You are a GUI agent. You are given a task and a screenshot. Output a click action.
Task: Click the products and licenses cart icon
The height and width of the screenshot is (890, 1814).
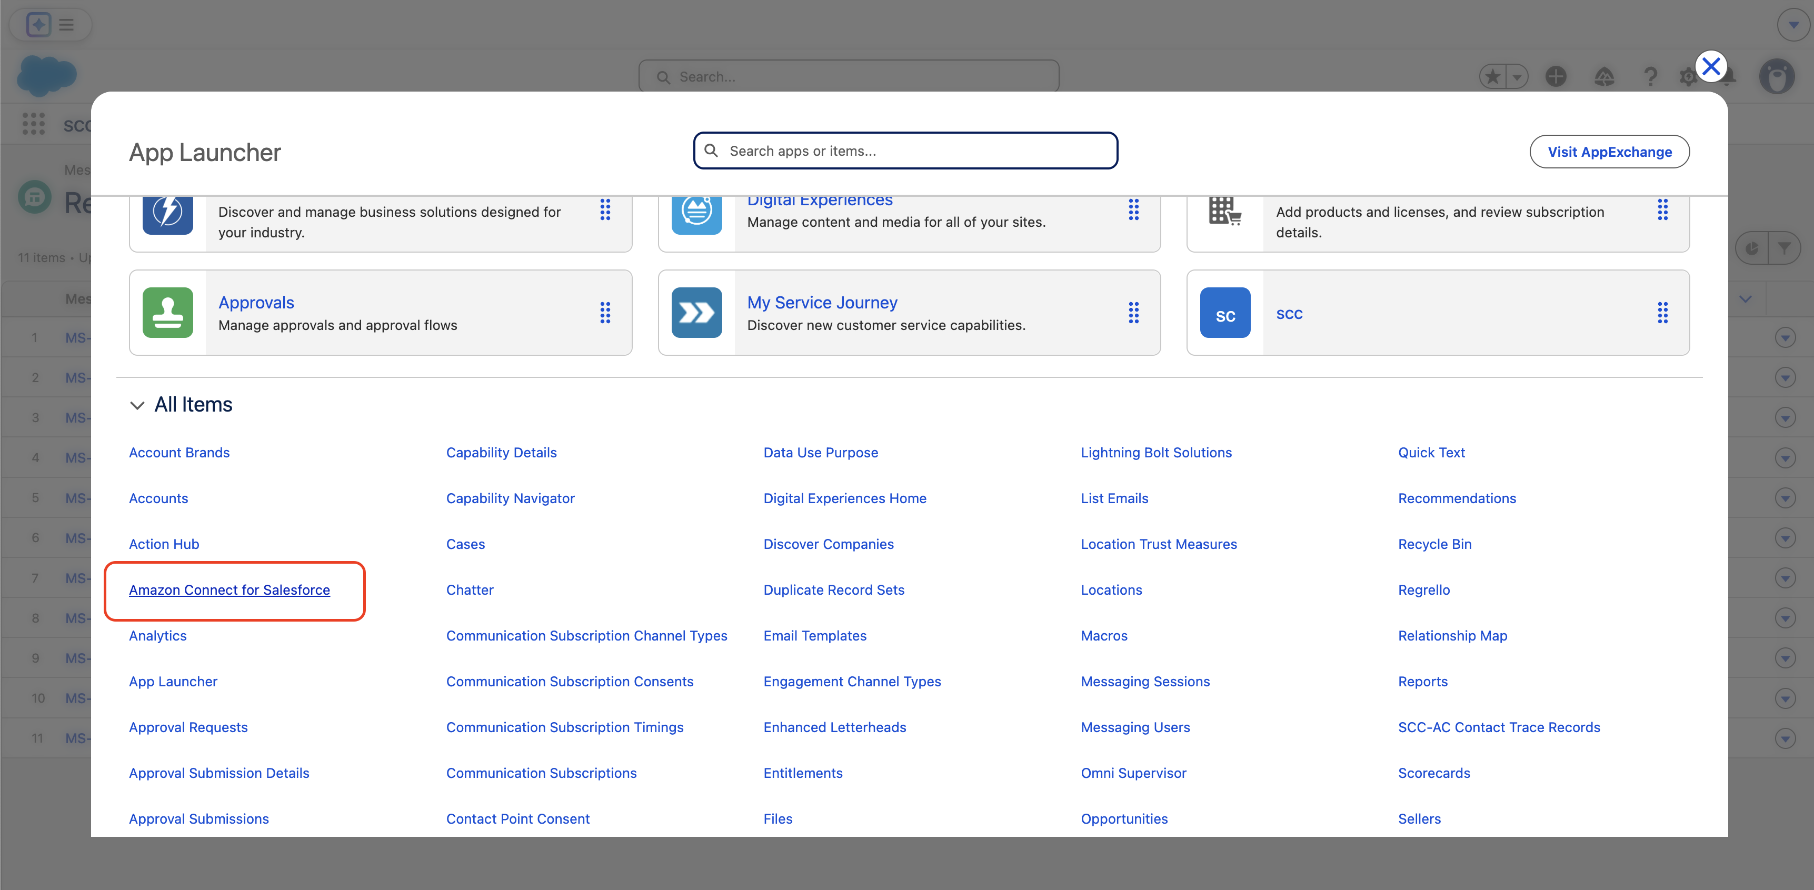click(x=1225, y=211)
